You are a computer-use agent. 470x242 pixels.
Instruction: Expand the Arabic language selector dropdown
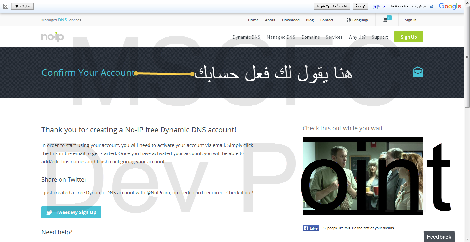[375, 7]
